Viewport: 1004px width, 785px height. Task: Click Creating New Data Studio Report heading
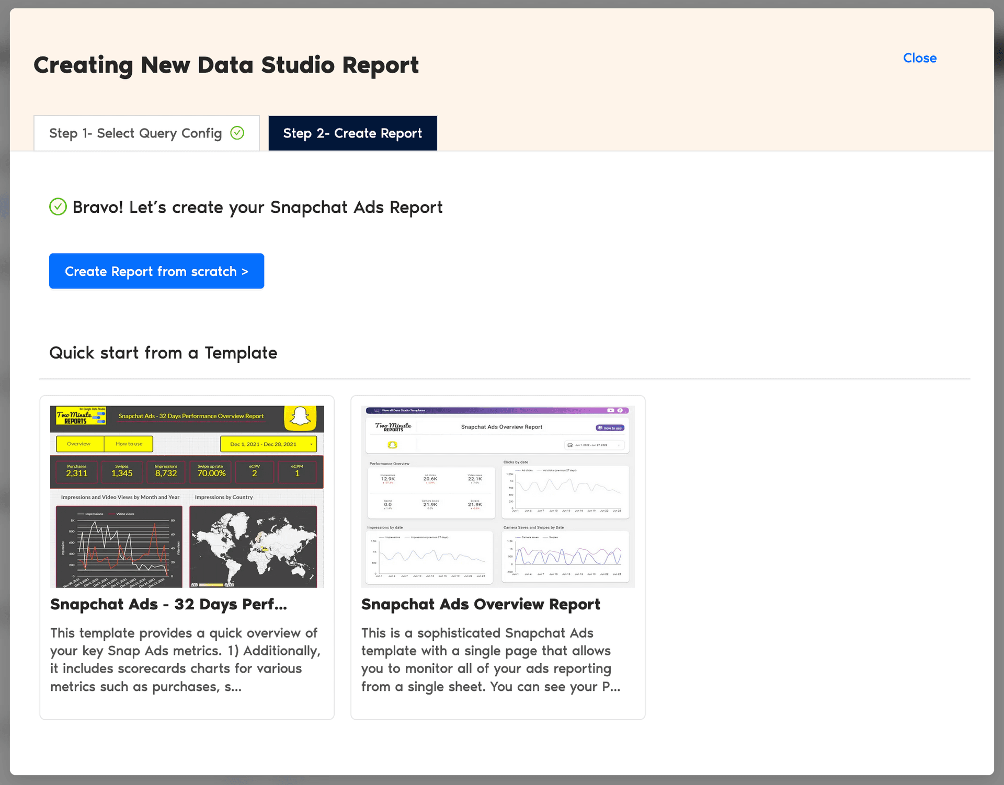pyautogui.click(x=226, y=65)
